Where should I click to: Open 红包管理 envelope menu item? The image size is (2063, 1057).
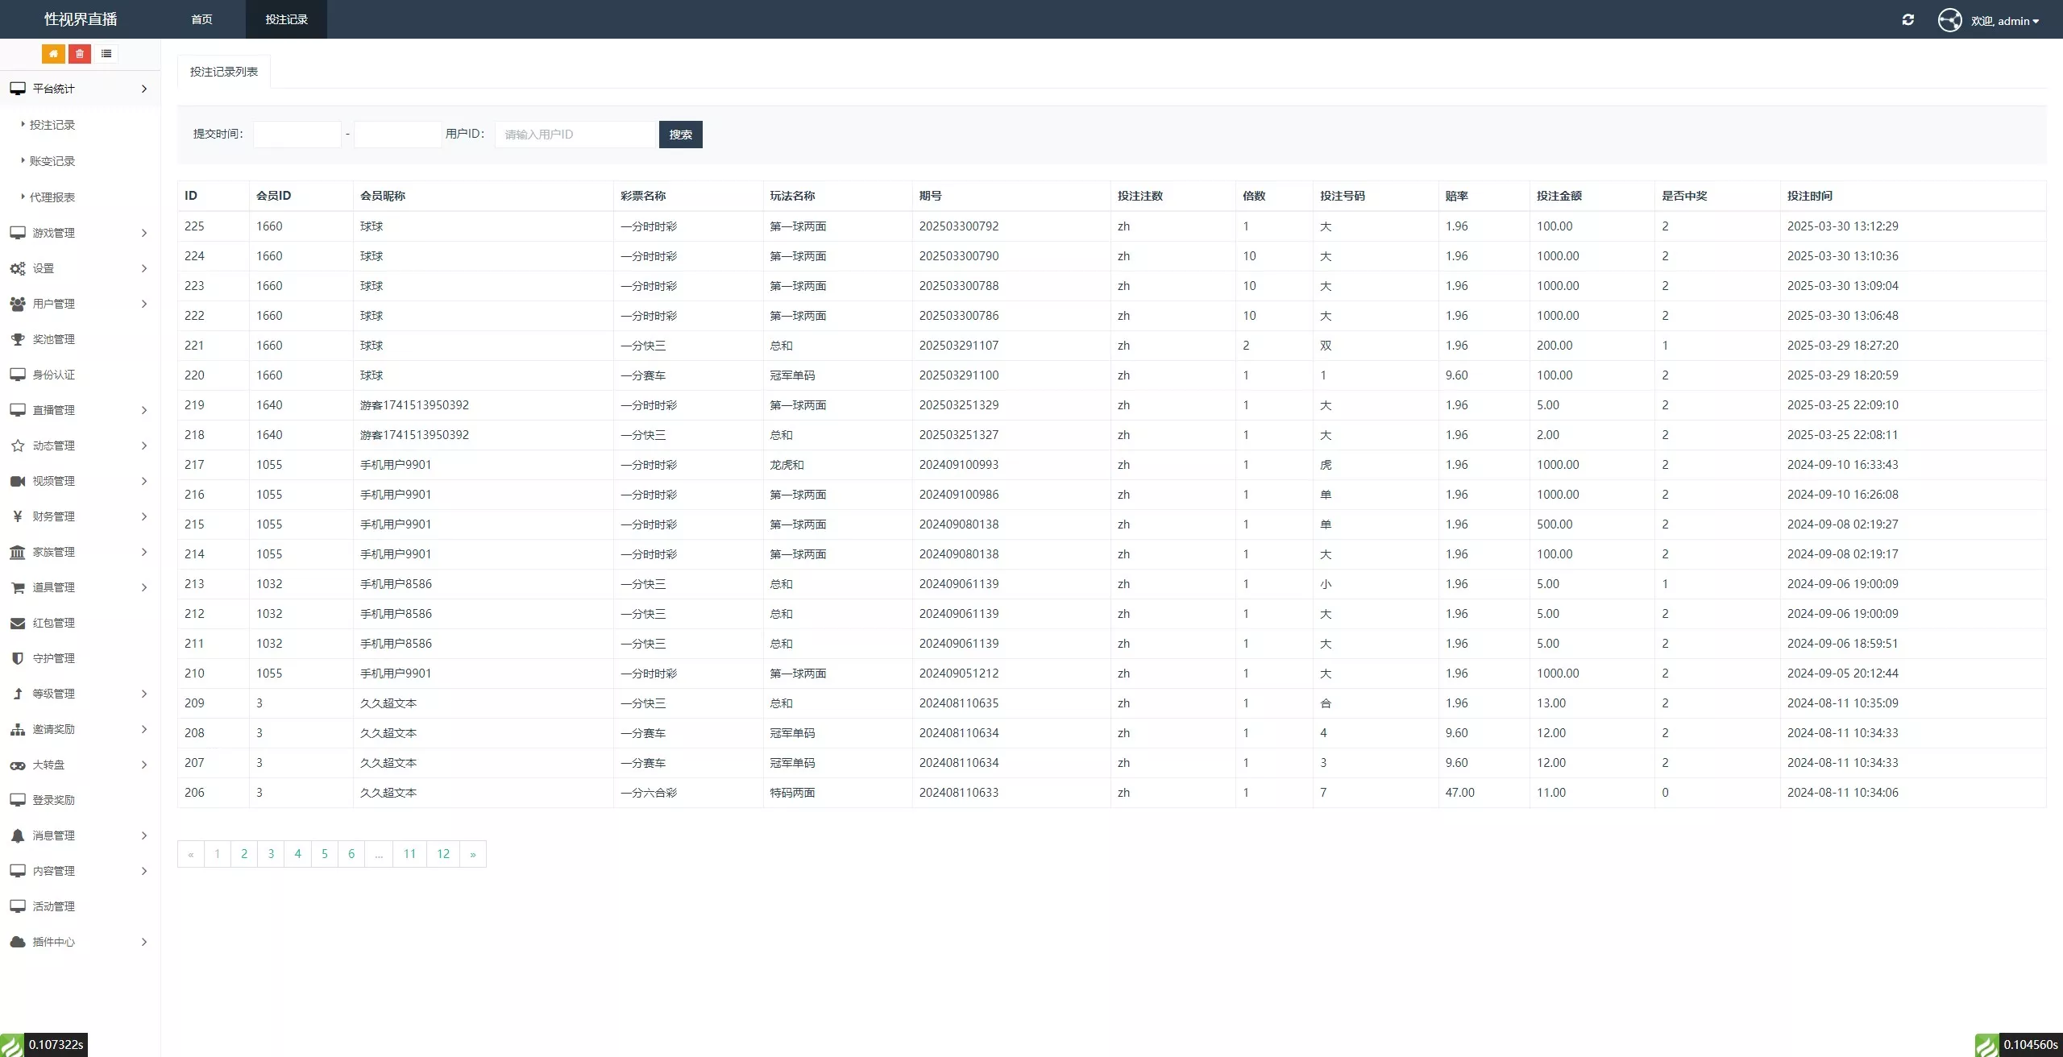pos(53,623)
